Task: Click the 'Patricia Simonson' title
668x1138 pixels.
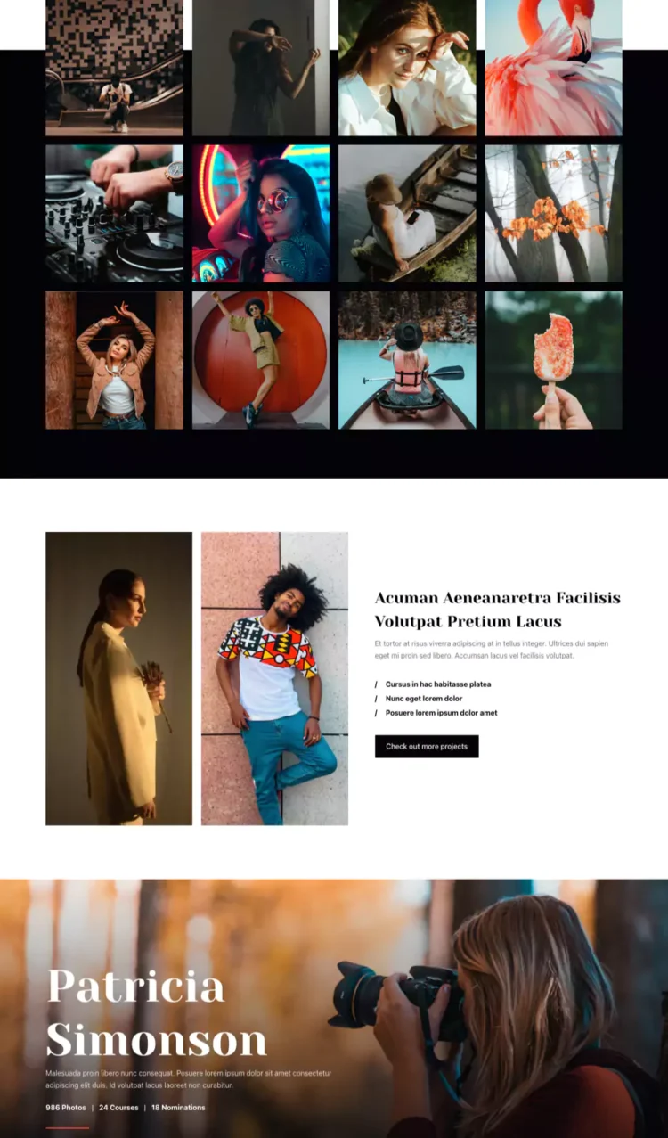Action: pyautogui.click(x=157, y=1013)
